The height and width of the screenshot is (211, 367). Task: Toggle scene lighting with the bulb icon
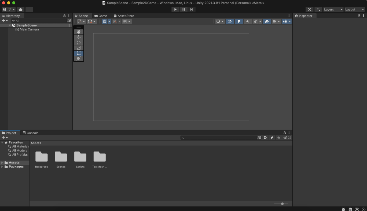[239, 21]
